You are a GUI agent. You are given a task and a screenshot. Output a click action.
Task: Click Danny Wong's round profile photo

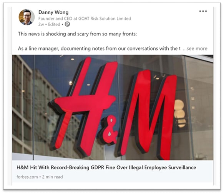point(27,17)
